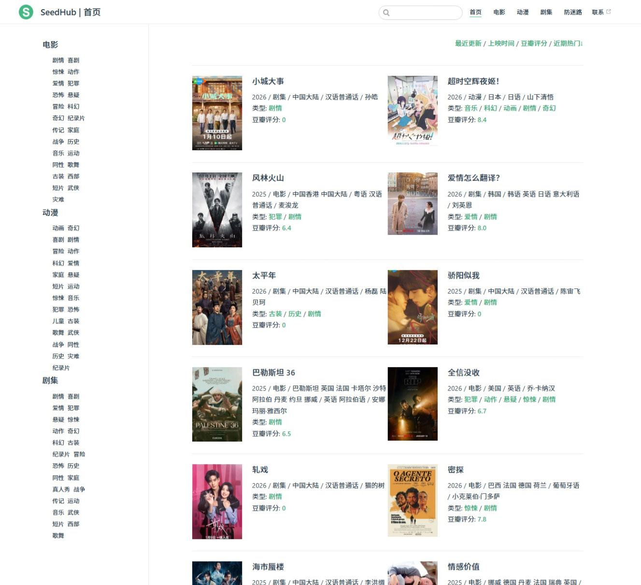Open the 爱情怎么翻译? poster thumbnail
The width and height of the screenshot is (641, 585).
click(413, 204)
